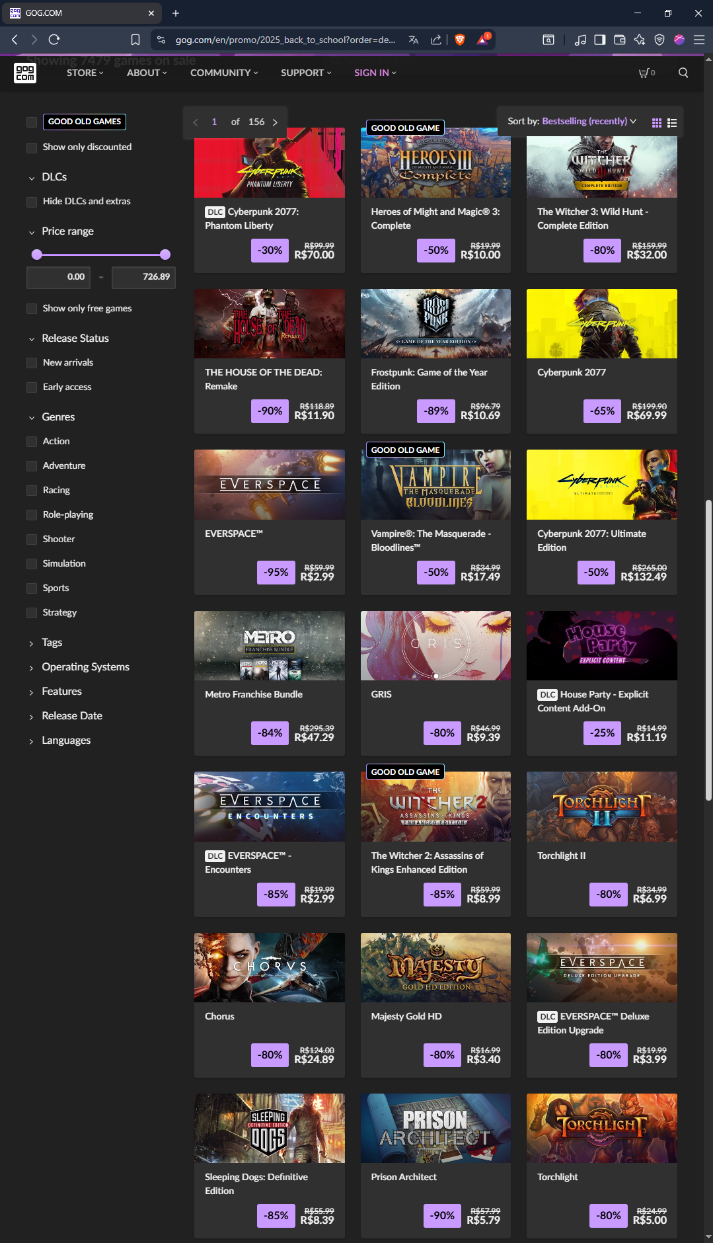Click the GOG.com logo icon
The width and height of the screenshot is (713, 1243).
(x=25, y=73)
